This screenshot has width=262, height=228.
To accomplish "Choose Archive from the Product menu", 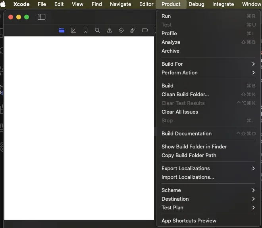I will [x=171, y=51].
